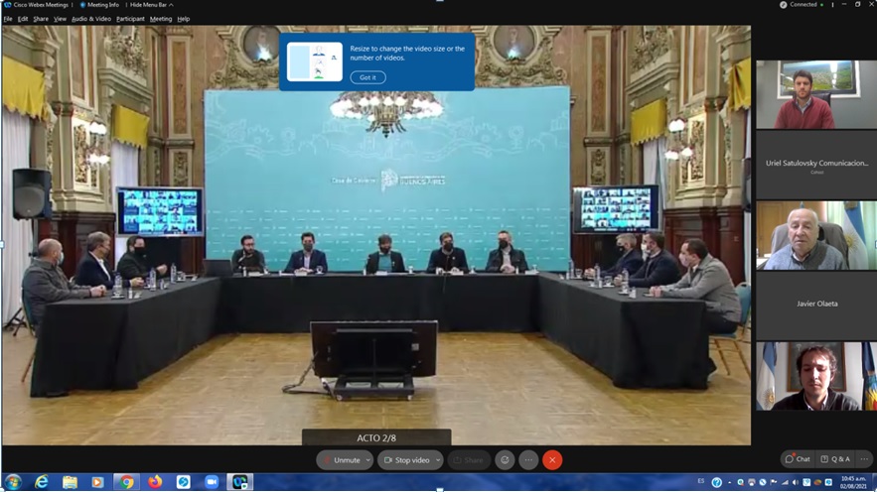Select the elderly man participant video thumbnail
The image size is (877, 492).
pyautogui.click(x=816, y=236)
